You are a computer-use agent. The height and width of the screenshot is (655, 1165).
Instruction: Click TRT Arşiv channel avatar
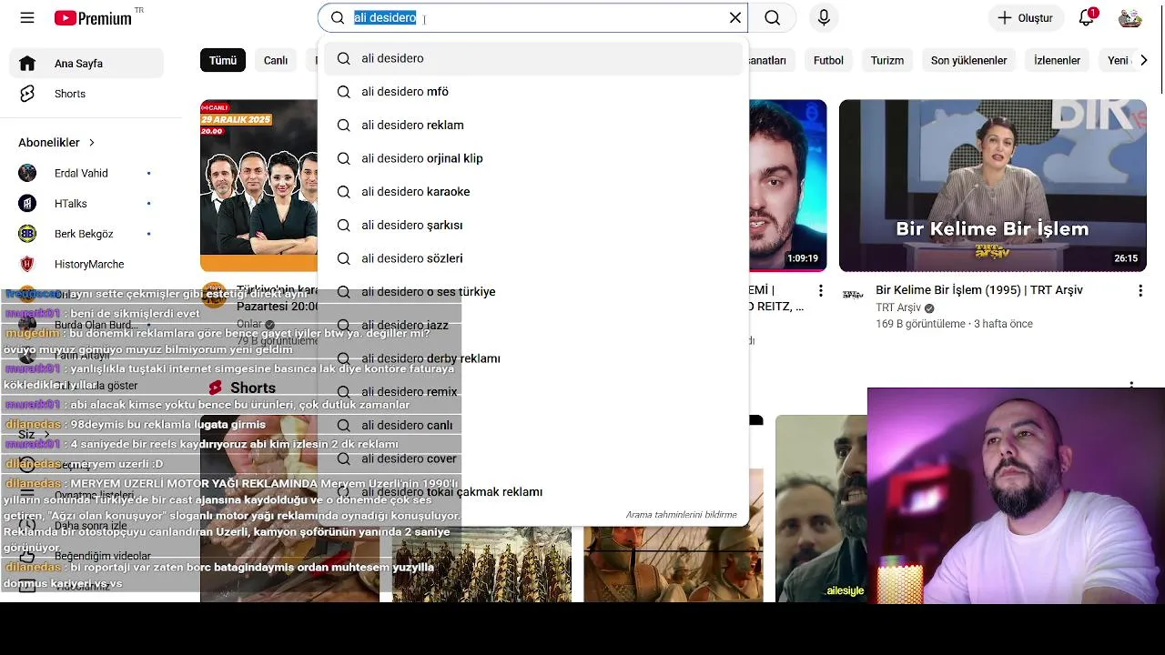click(853, 295)
